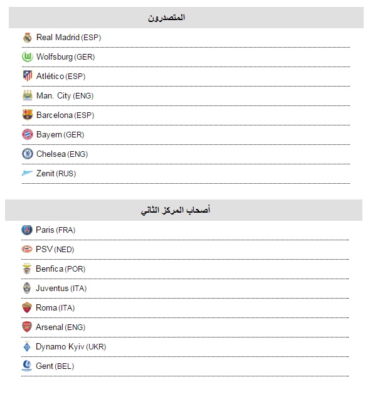Click the Real Madrid club crest

28,38
